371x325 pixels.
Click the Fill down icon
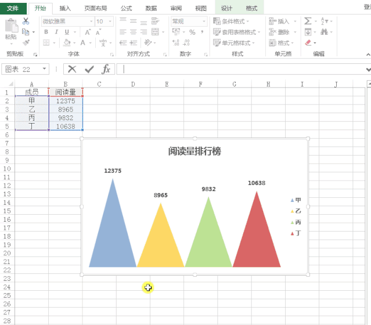(308, 32)
